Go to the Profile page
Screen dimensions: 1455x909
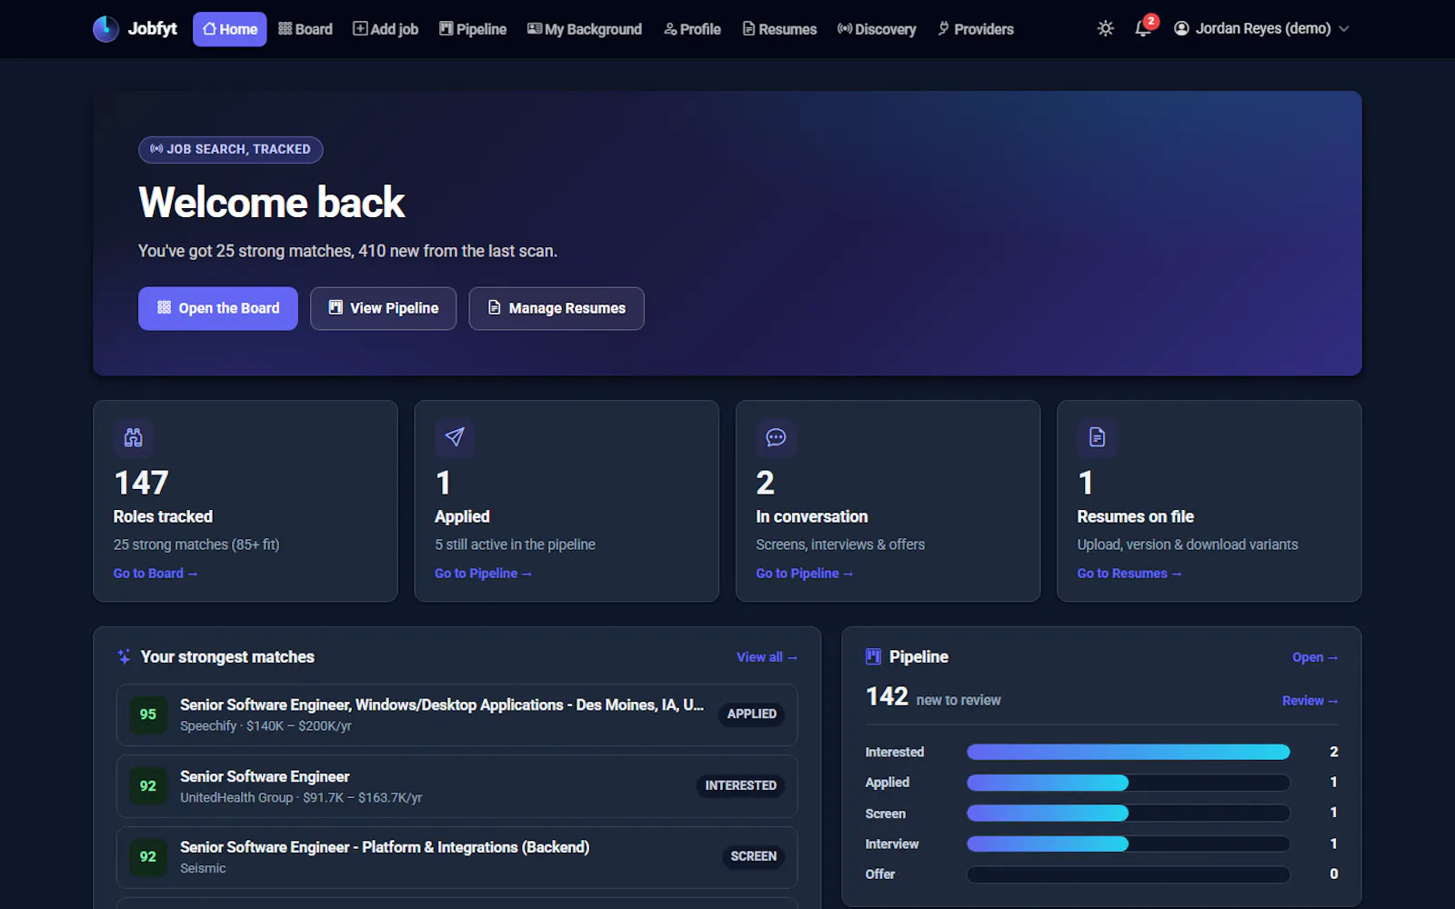pos(692,29)
